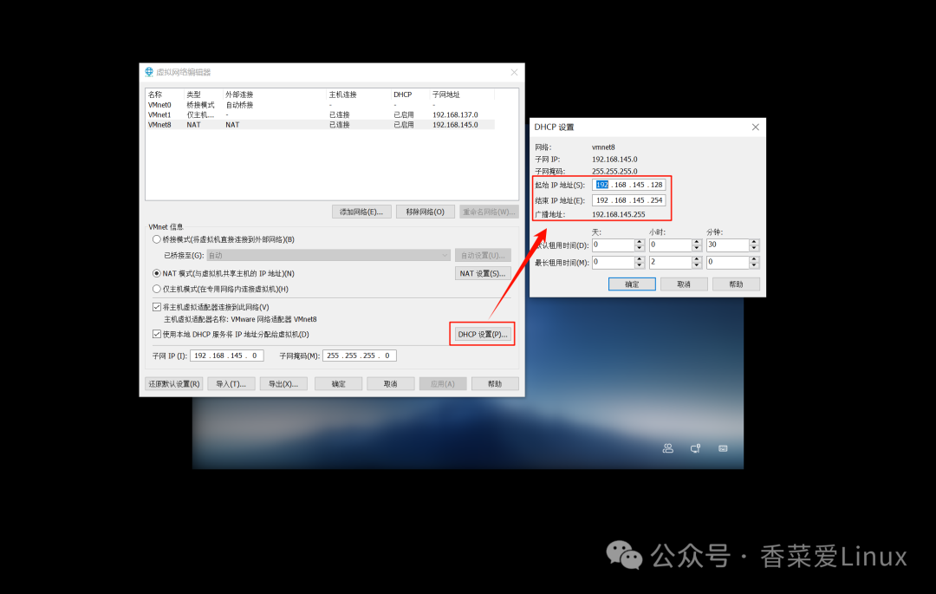Click 子网 IP input field

tap(227, 356)
